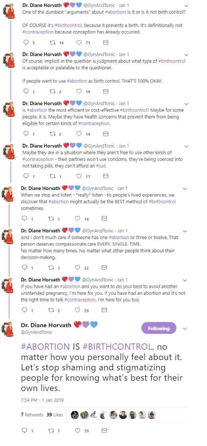Click the first liker avatar in the likes row
Image resolution: width=207 pixels, height=446 pixels.
point(74,415)
